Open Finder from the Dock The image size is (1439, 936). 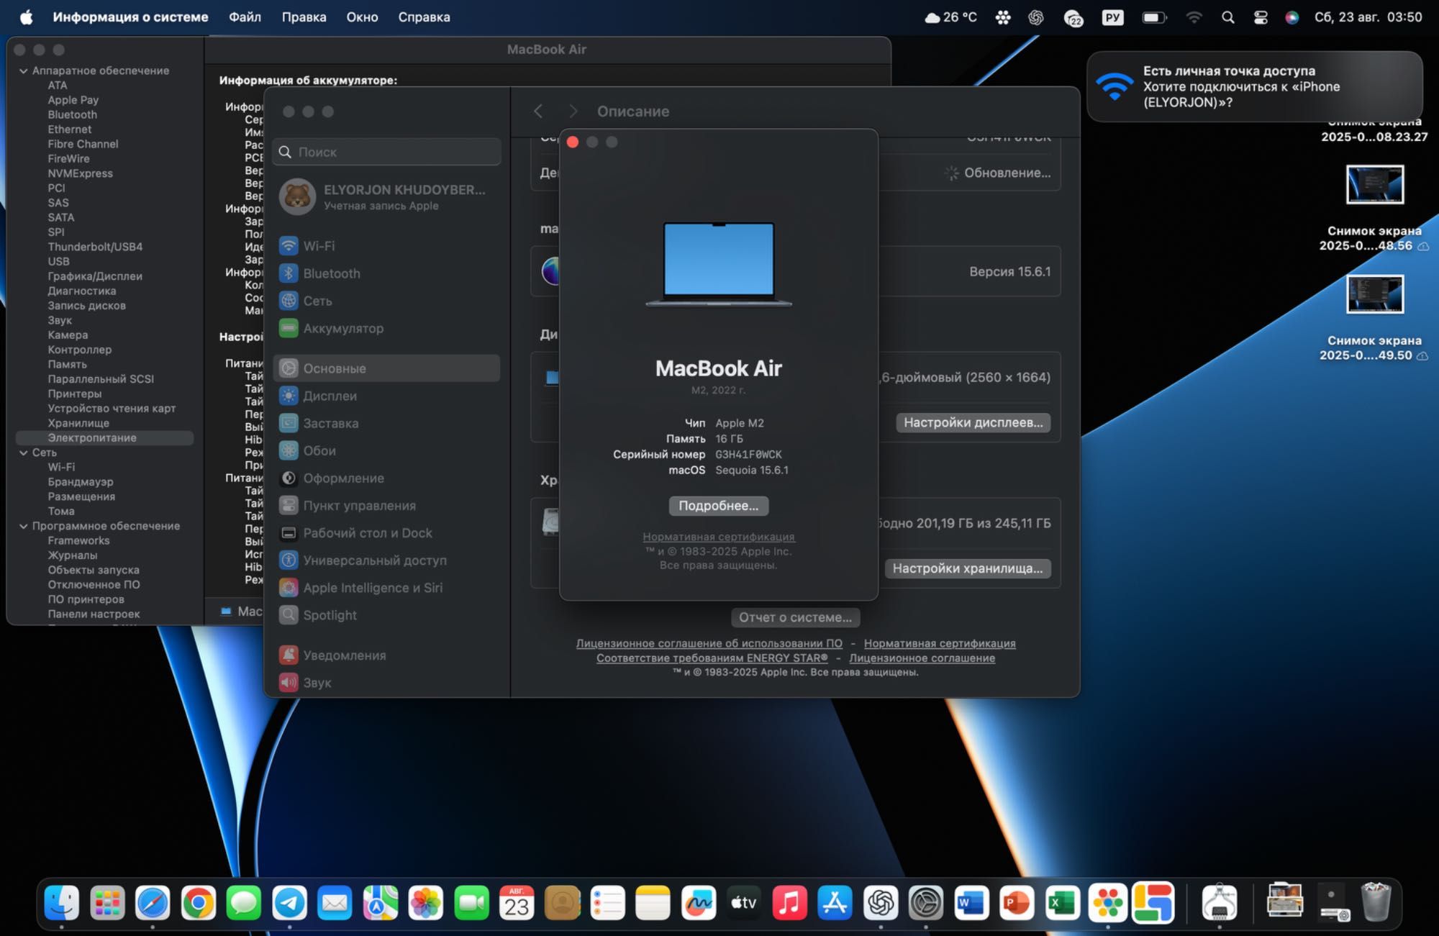[x=62, y=902]
